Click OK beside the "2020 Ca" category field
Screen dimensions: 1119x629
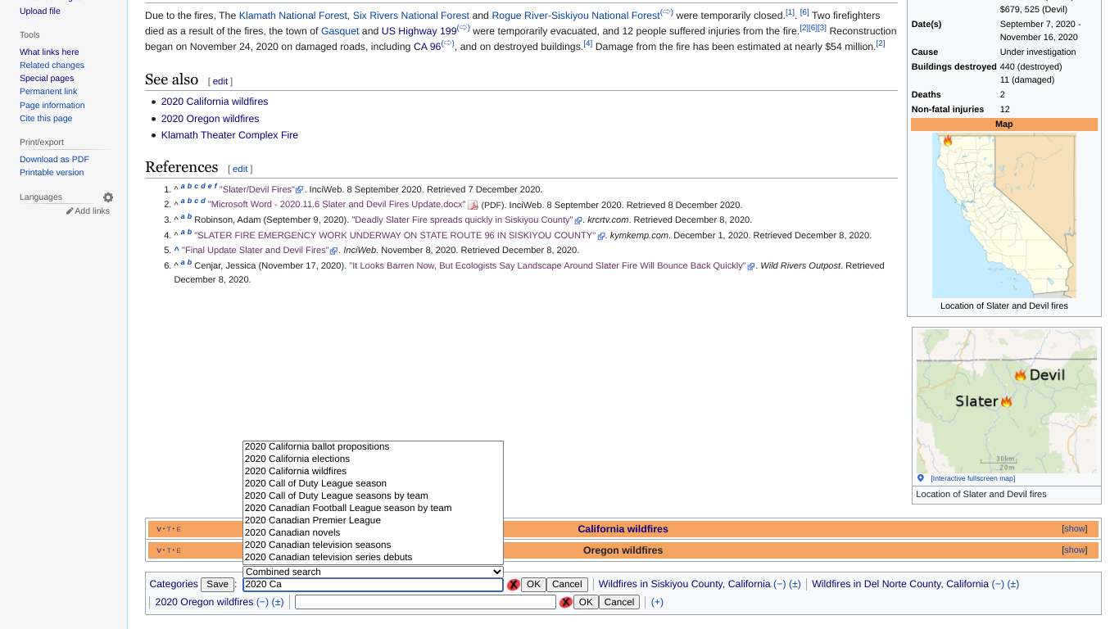pyautogui.click(x=533, y=585)
